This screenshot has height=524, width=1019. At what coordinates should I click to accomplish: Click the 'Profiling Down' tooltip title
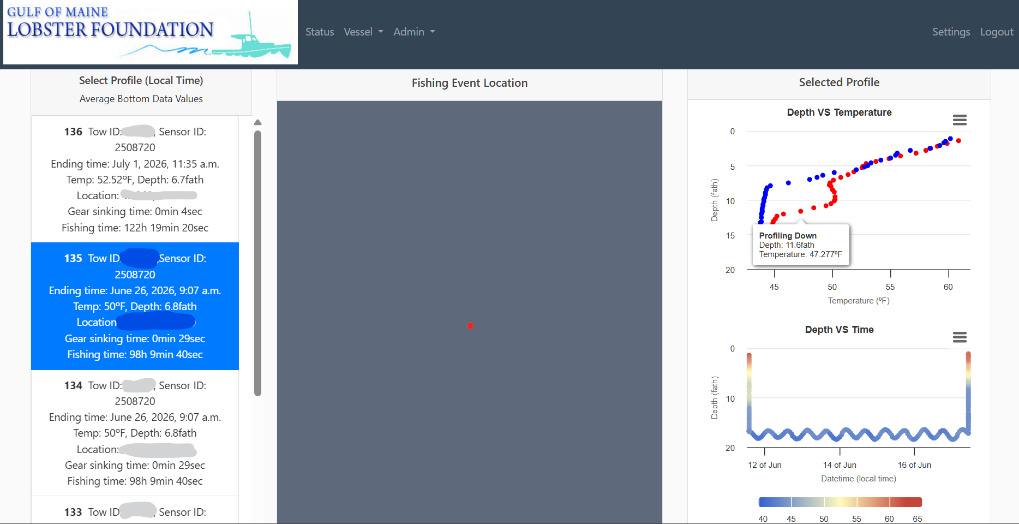coord(788,236)
